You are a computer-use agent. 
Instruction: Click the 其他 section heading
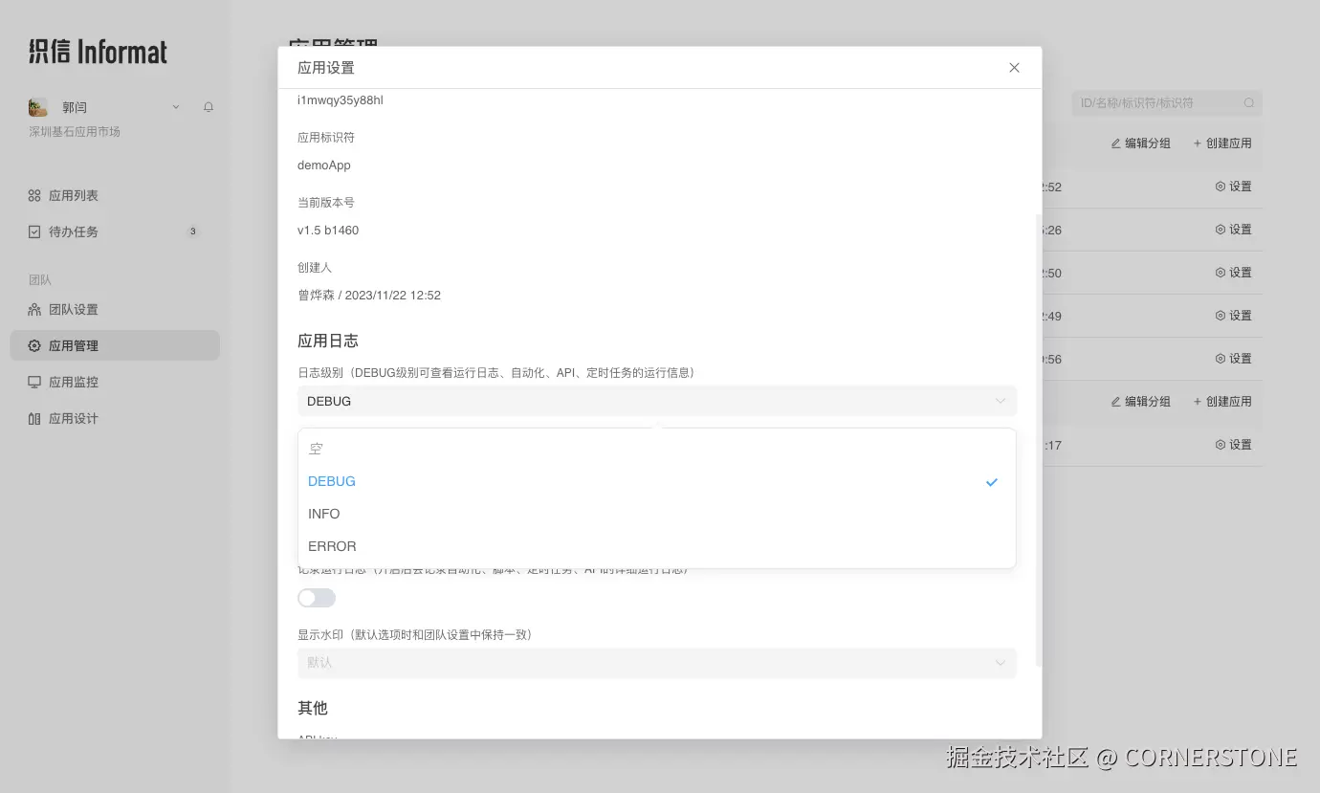pyautogui.click(x=313, y=708)
